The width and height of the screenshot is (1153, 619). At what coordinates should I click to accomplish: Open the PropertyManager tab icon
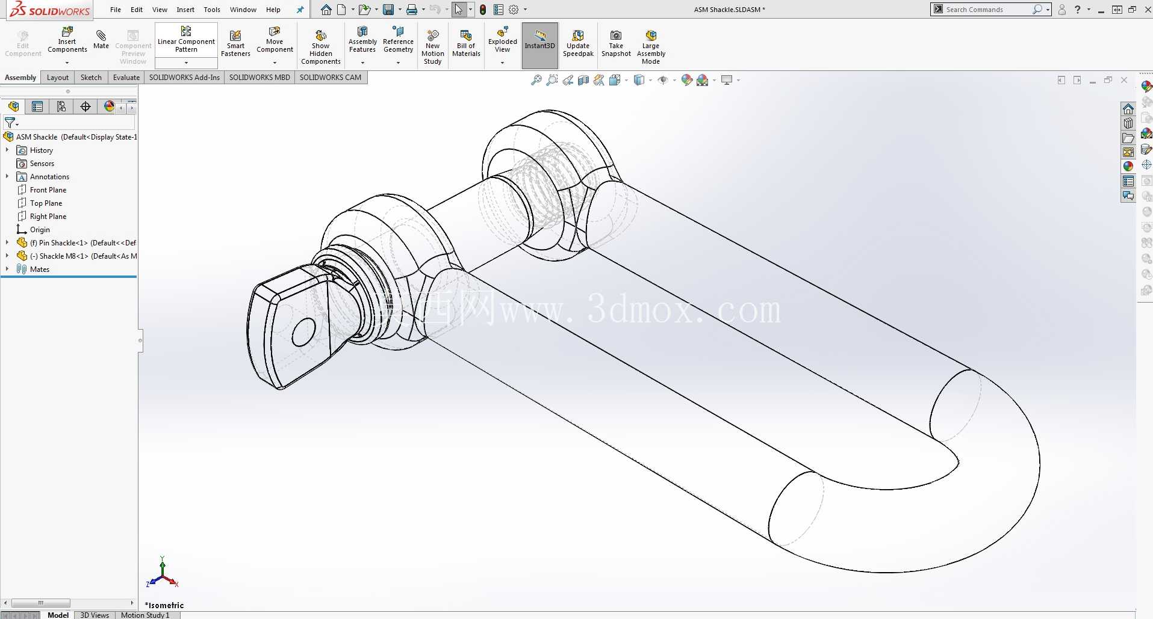coord(37,106)
